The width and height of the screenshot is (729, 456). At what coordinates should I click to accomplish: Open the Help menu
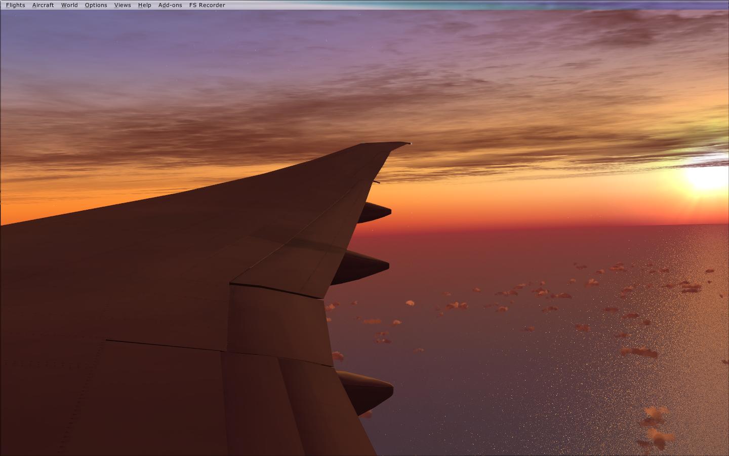click(x=144, y=5)
